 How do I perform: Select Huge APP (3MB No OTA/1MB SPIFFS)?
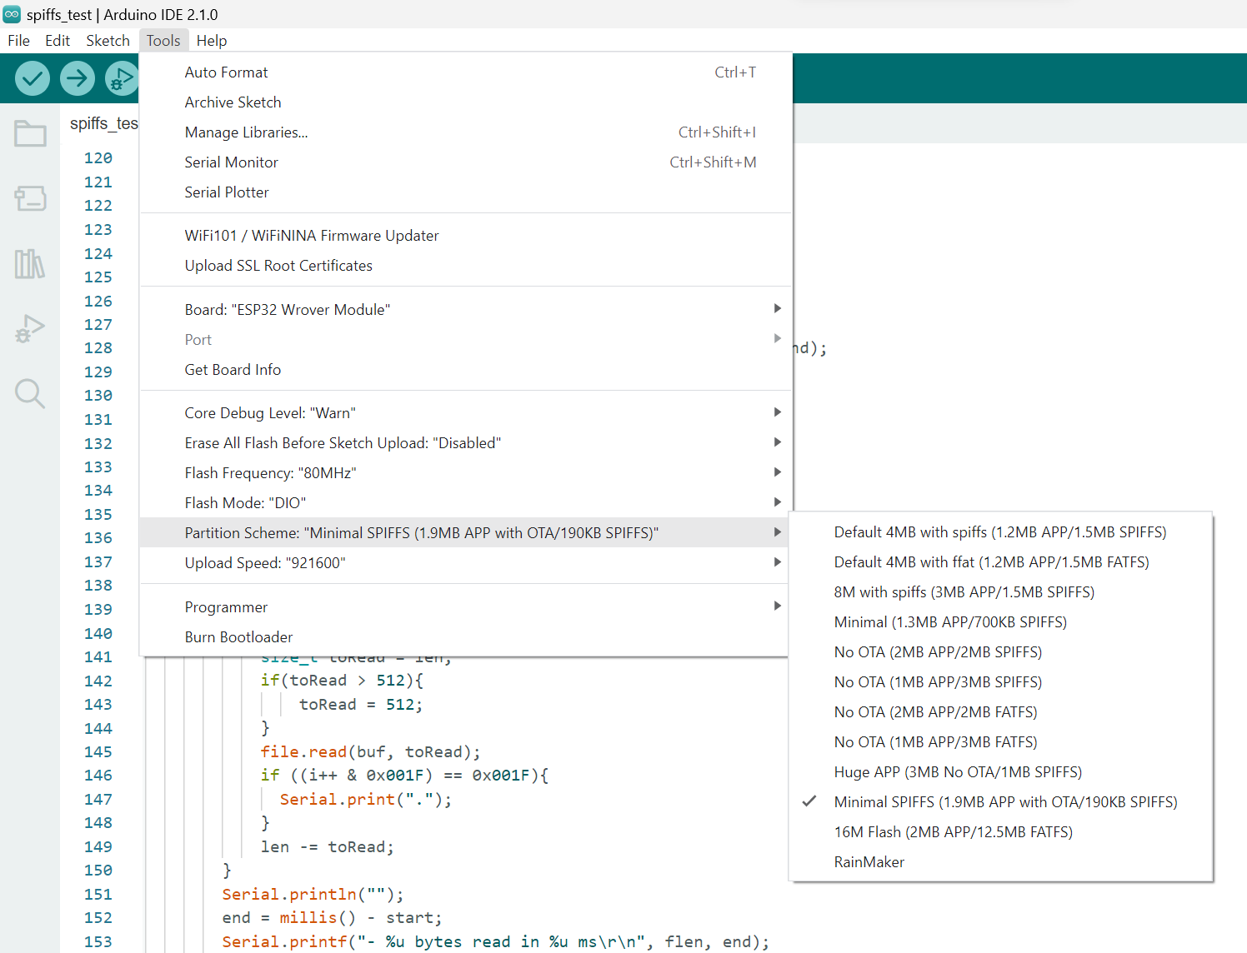click(x=1000, y=772)
